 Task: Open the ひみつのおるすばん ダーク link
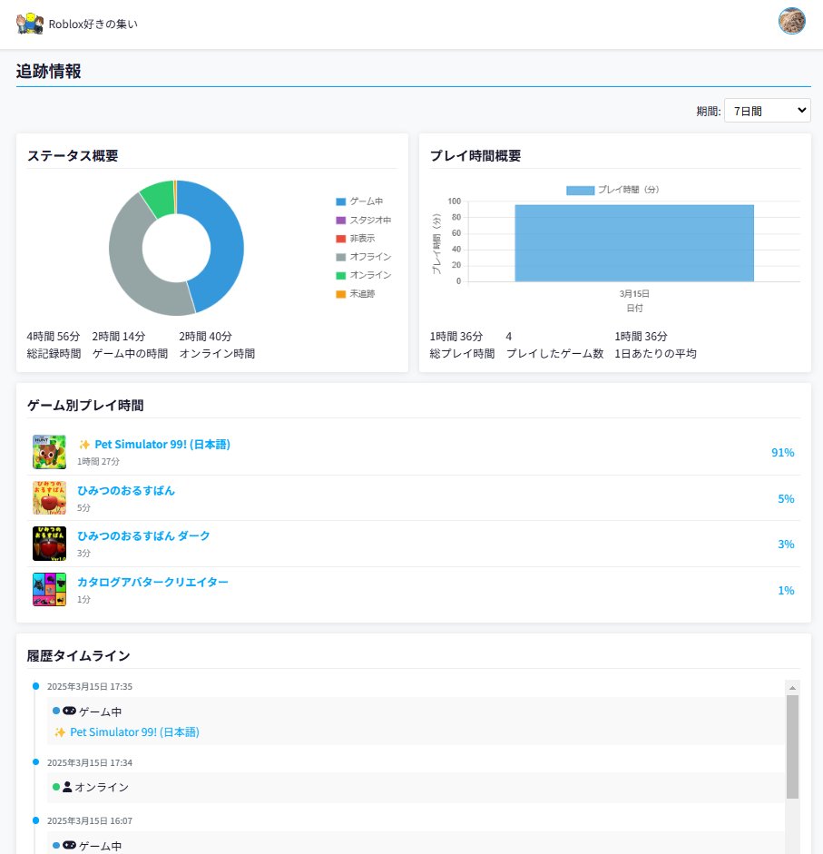coord(143,536)
